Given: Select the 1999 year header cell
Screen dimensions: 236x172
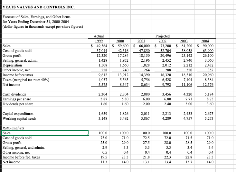Looking at the screenshot, I should click(99, 41).
